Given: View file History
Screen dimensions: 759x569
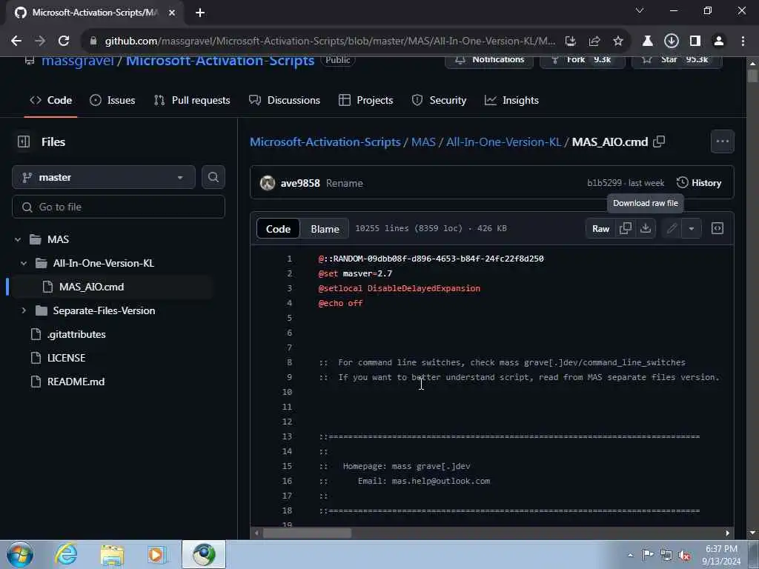Looking at the screenshot, I should tap(699, 183).
